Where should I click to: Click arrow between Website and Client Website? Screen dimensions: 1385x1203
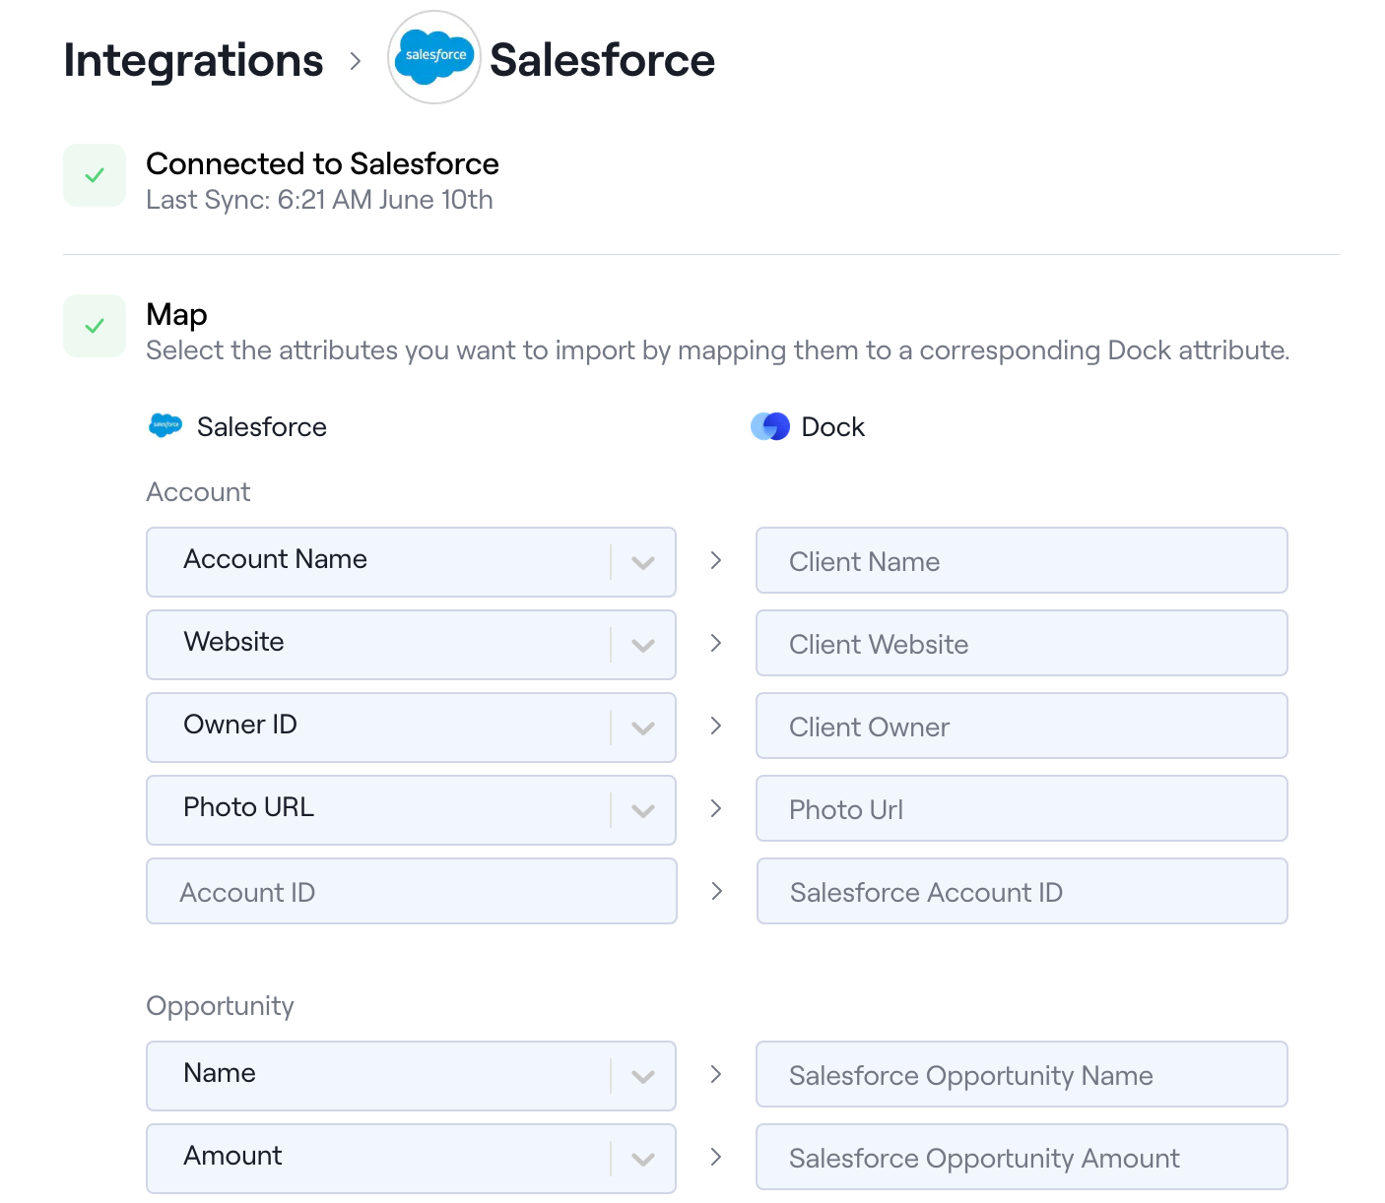click(716, 643)
